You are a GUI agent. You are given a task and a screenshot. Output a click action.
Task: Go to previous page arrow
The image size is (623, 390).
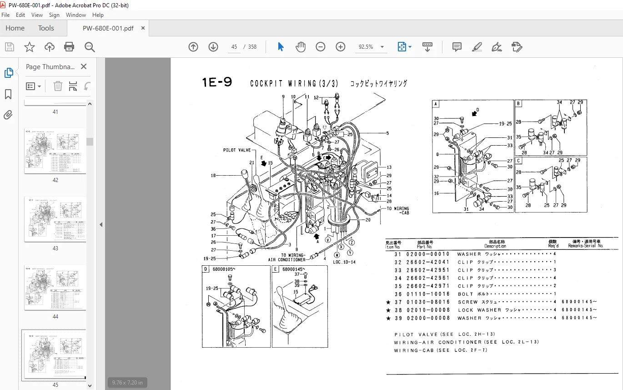pos(193,47)
